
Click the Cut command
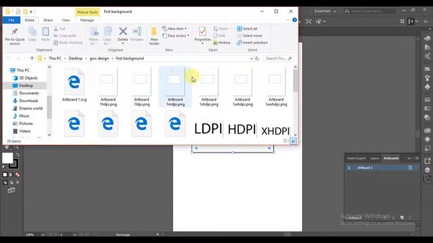click(60, 28)
